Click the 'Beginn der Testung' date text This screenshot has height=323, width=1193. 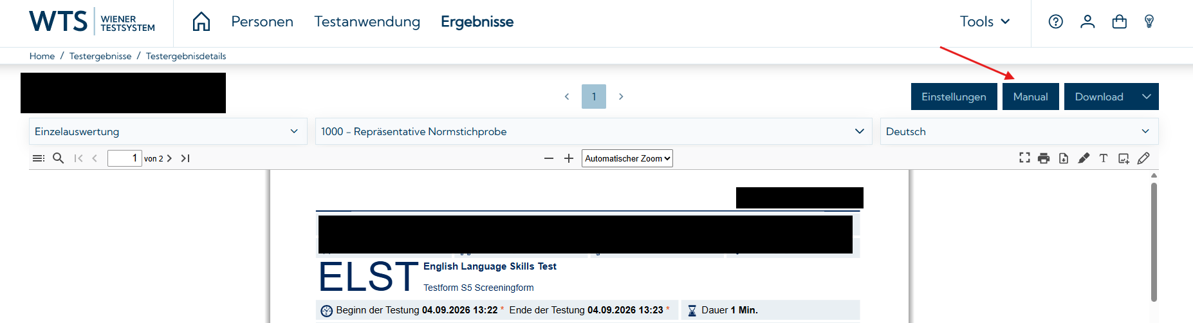(416, 310)
